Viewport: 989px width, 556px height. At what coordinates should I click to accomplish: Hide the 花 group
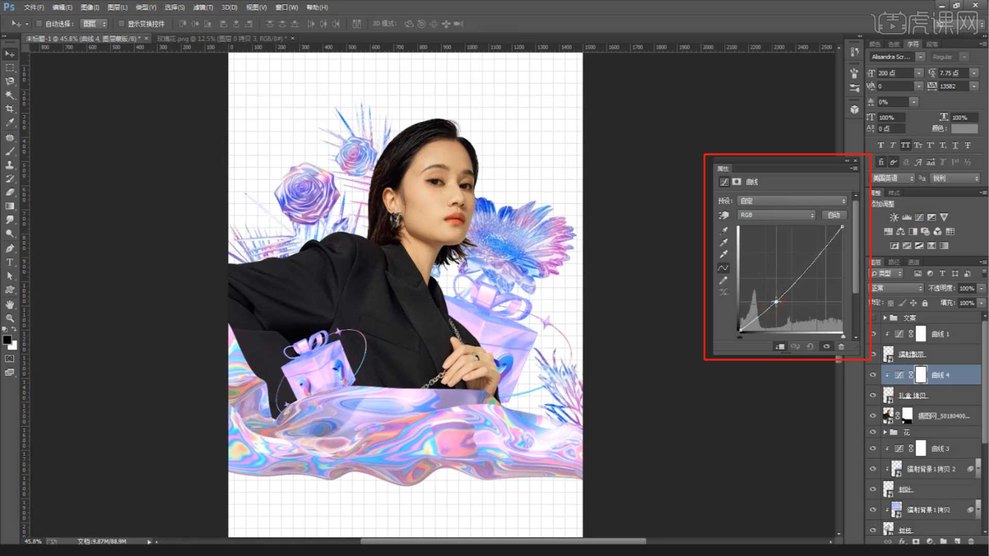click(873, 432)
